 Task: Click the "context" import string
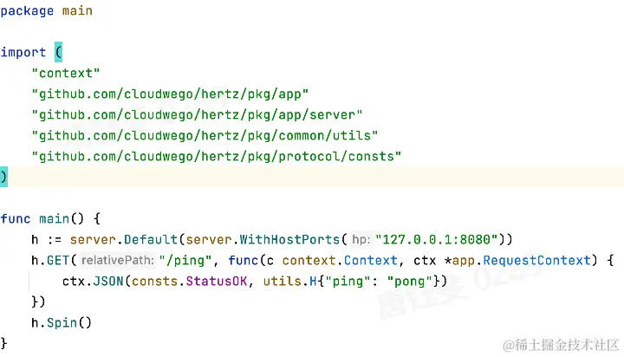coord(66,74)
